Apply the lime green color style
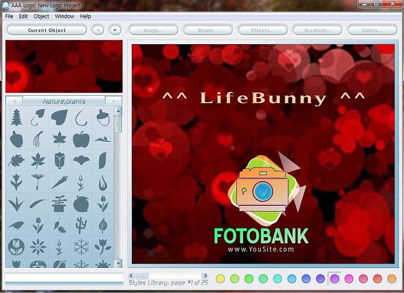This screenshot has width=404, height=293. (x=235, y=278)
